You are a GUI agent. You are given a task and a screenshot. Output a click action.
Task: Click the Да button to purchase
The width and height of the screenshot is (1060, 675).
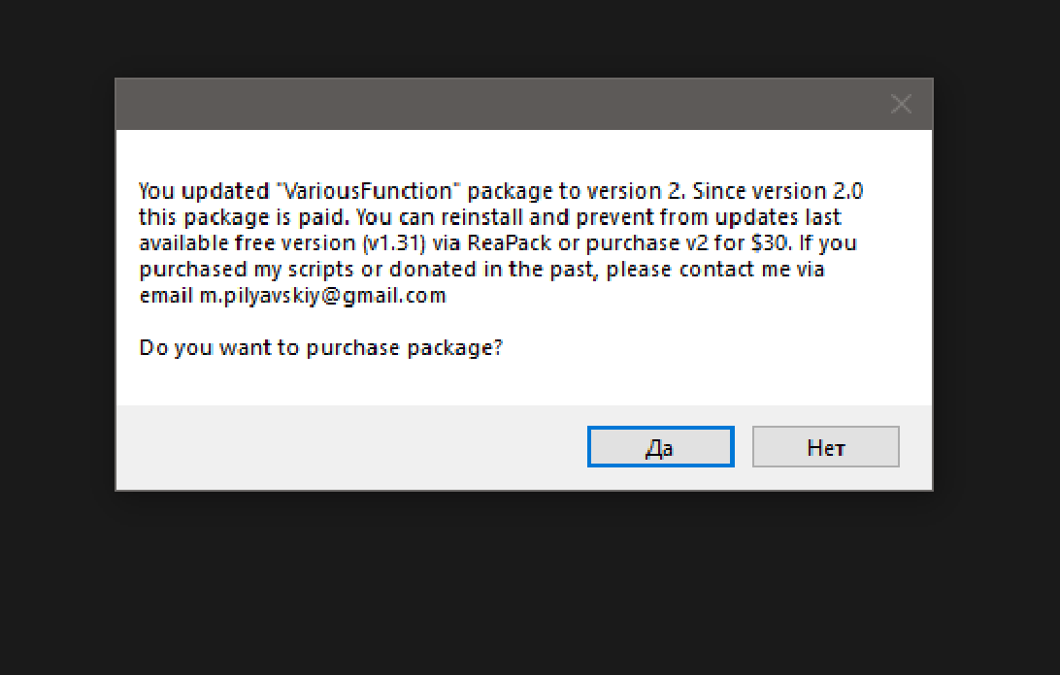coord(660,447)
